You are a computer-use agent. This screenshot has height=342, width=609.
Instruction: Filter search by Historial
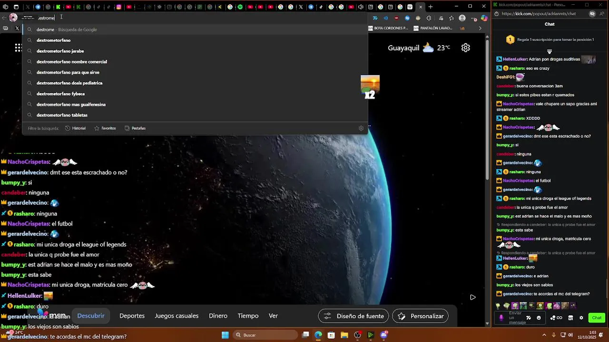(75, 128)
